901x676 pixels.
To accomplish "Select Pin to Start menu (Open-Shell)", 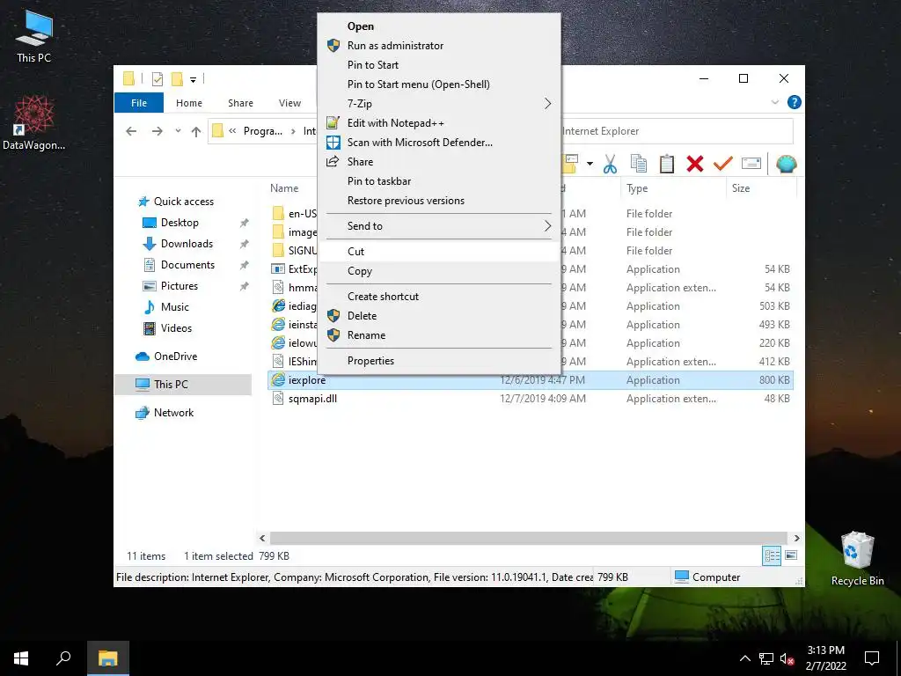I will point(439,84).
